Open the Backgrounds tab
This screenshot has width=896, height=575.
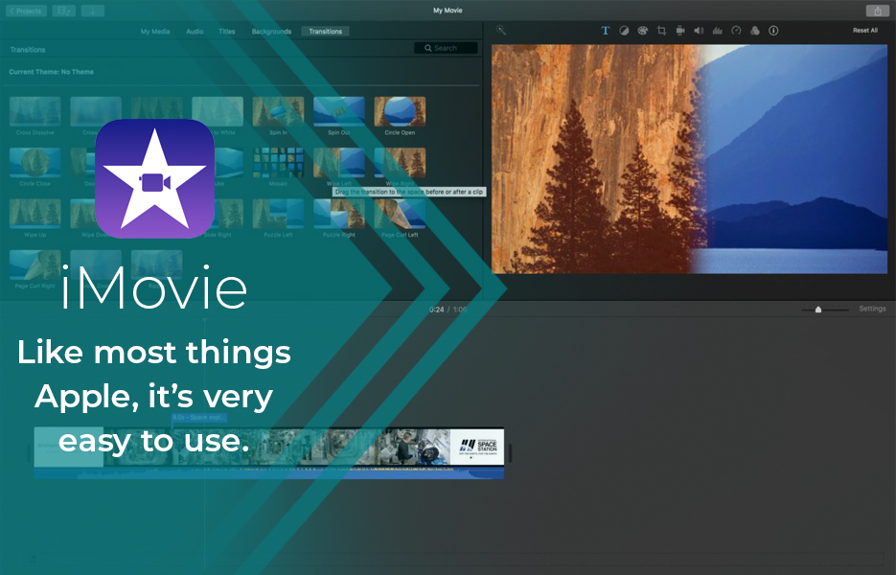pos(271,32)
